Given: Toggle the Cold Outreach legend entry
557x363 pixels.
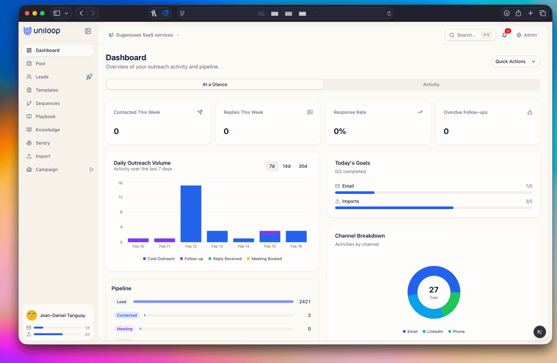Looking at the screenshot, I should point(159,259).
